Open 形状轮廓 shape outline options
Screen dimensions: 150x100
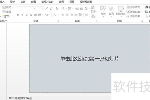[134, 12]
